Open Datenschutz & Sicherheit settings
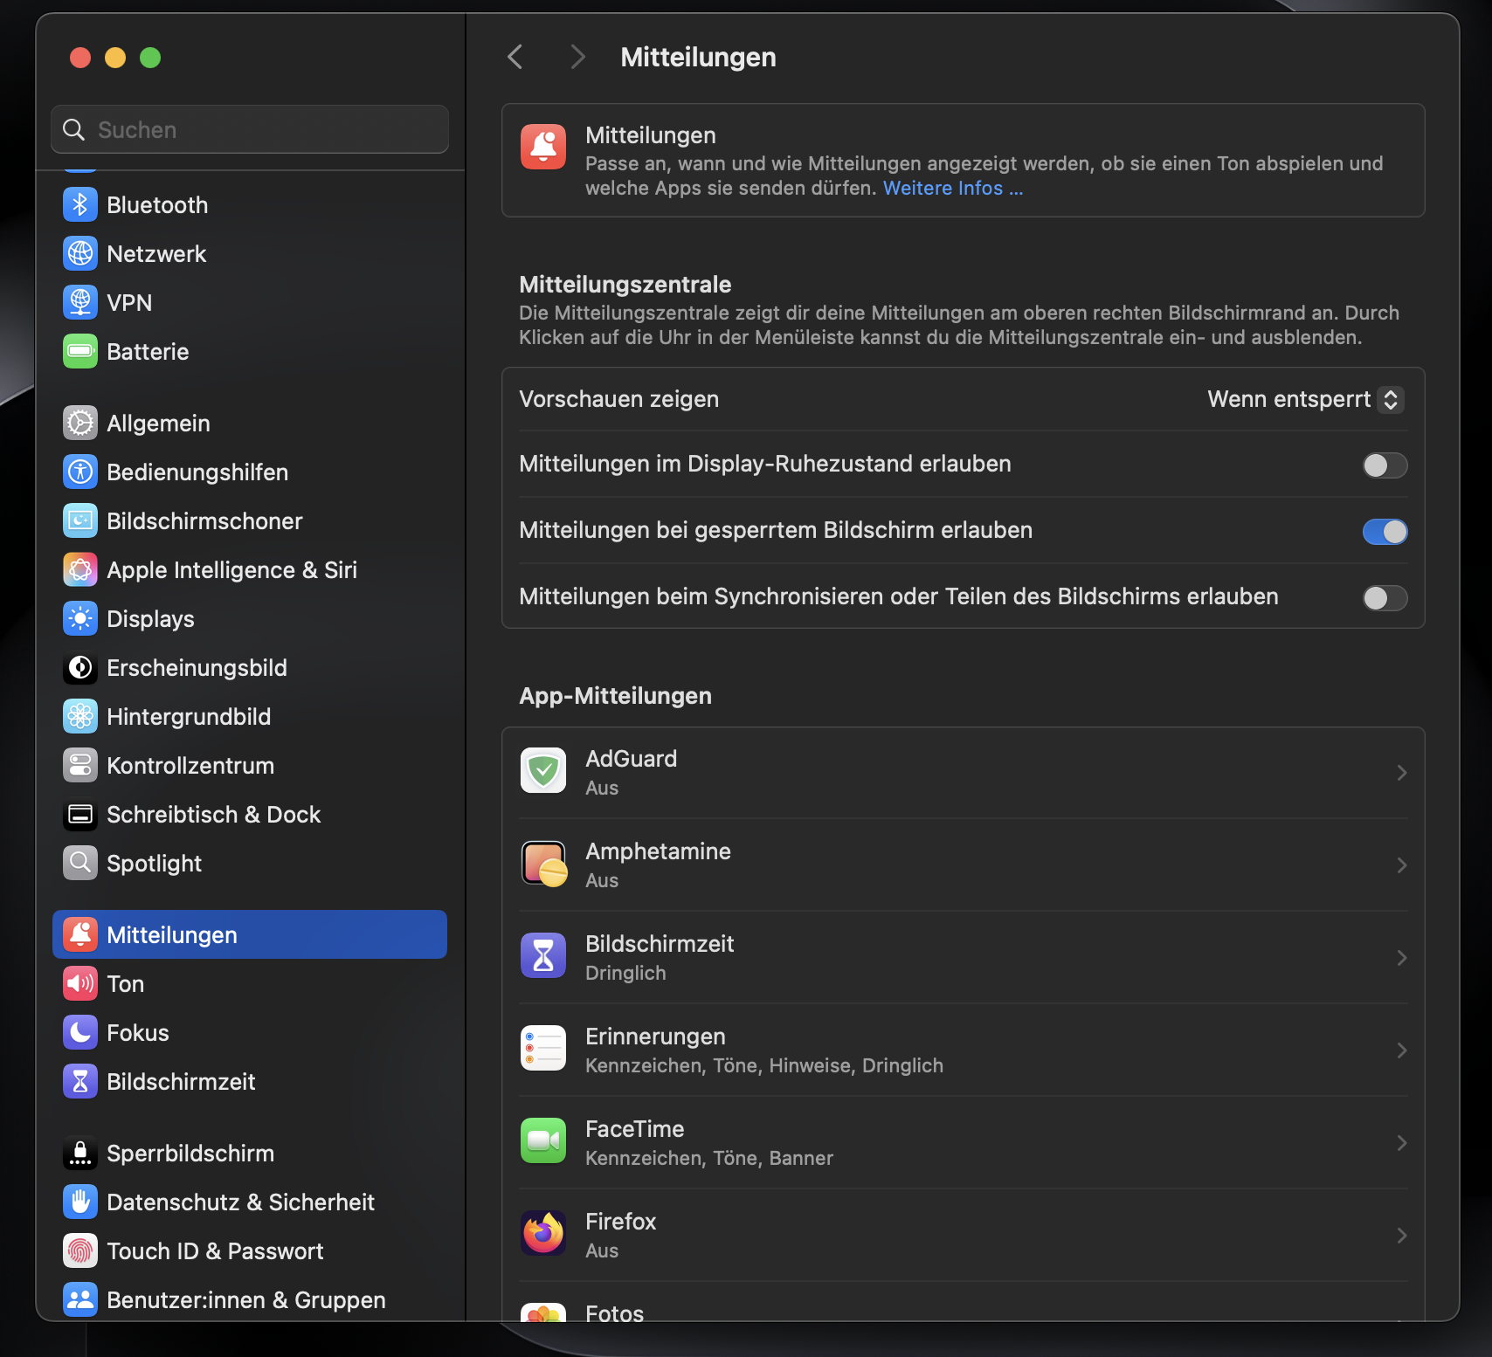This screenshot has width=1492, height=1357. click(241, 1202)
